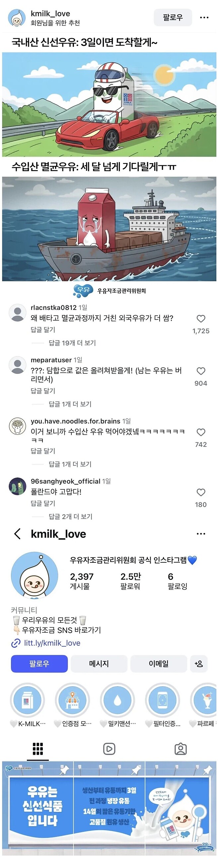Toggle heart on meparatuser's comment

point(201,371)
